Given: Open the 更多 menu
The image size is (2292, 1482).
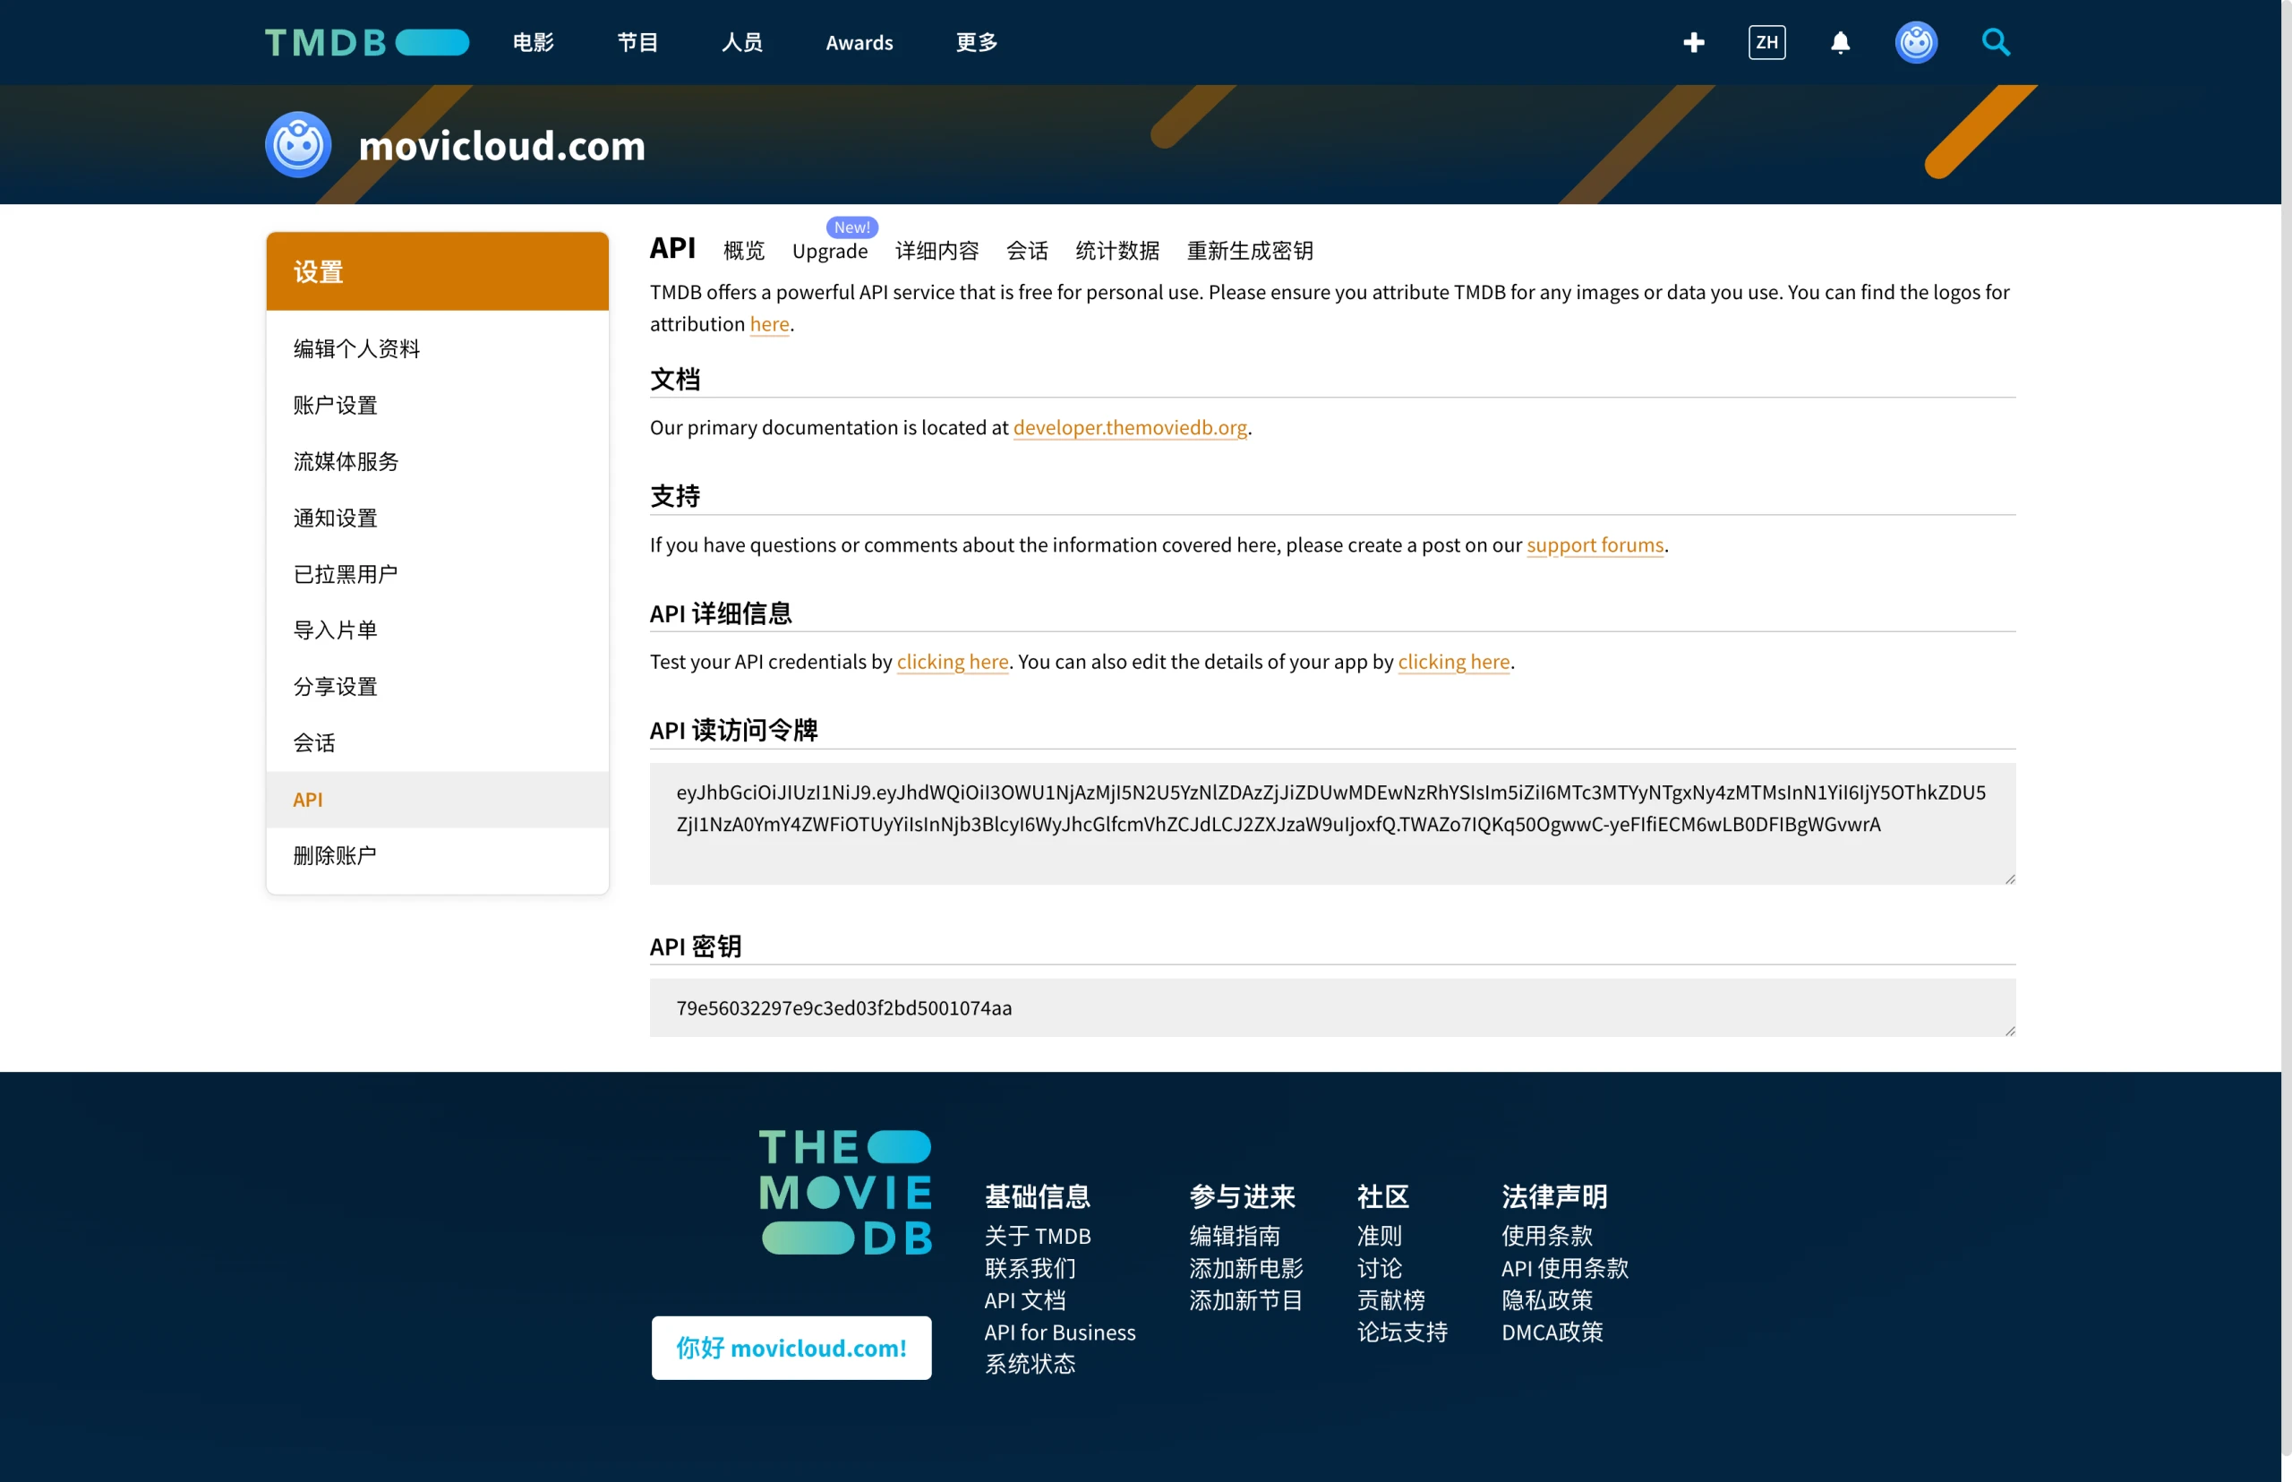Looking at the screenshot, I should click(x=977, y=42).
